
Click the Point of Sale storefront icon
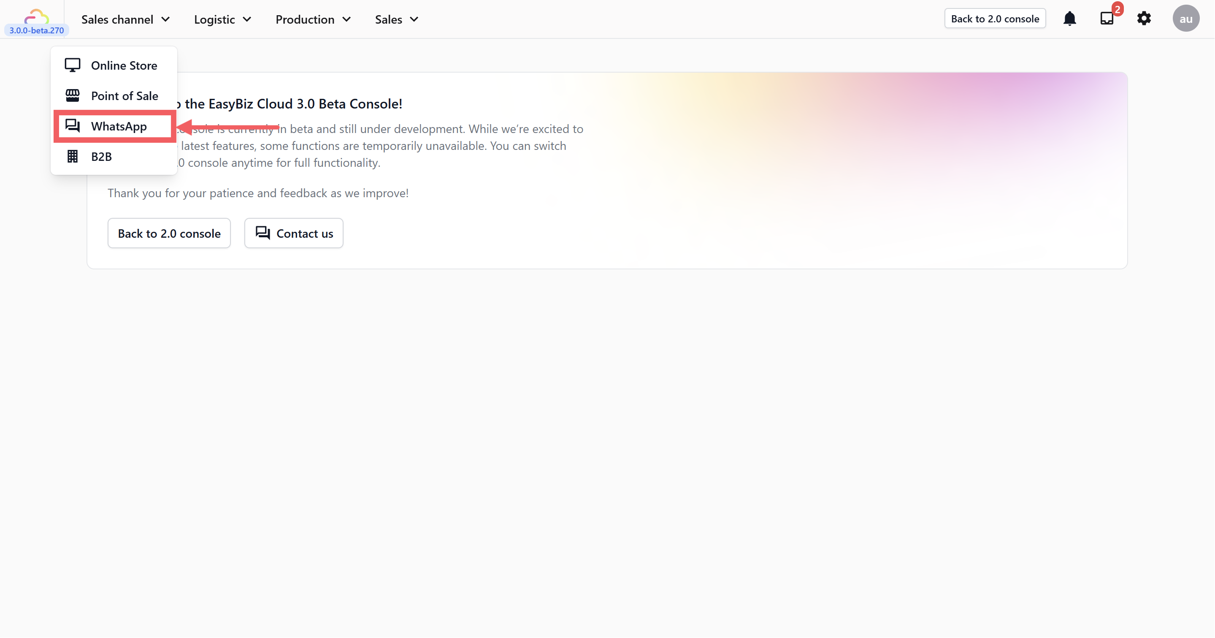72,95
